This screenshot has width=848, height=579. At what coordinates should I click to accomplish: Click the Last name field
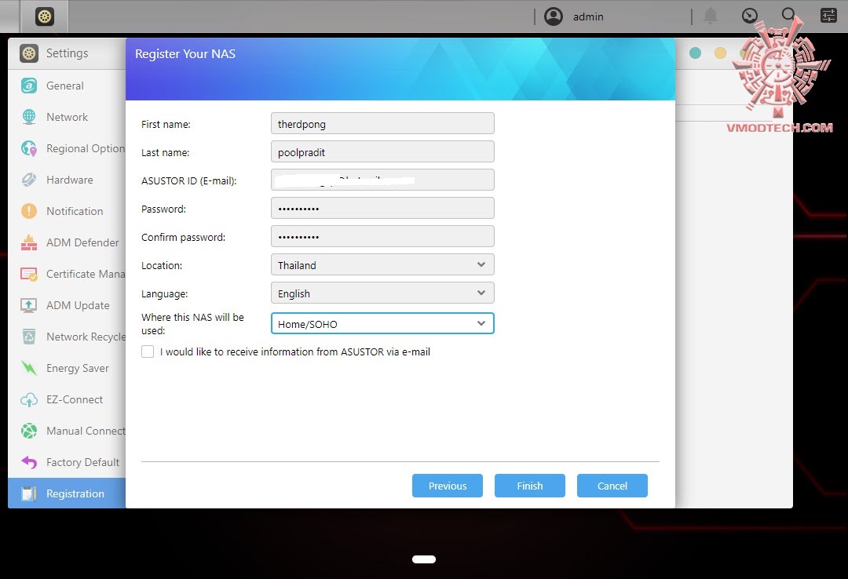382,151
